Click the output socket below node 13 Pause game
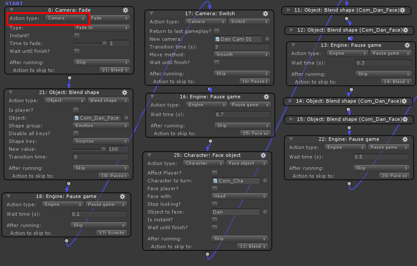The image size is (417, 266). 351,90
